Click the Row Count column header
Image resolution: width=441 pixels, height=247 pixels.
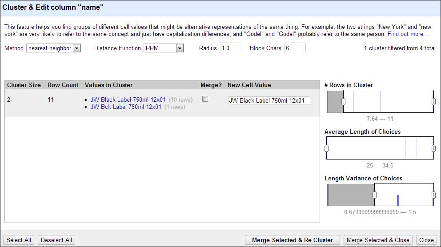tap(63, 85)
